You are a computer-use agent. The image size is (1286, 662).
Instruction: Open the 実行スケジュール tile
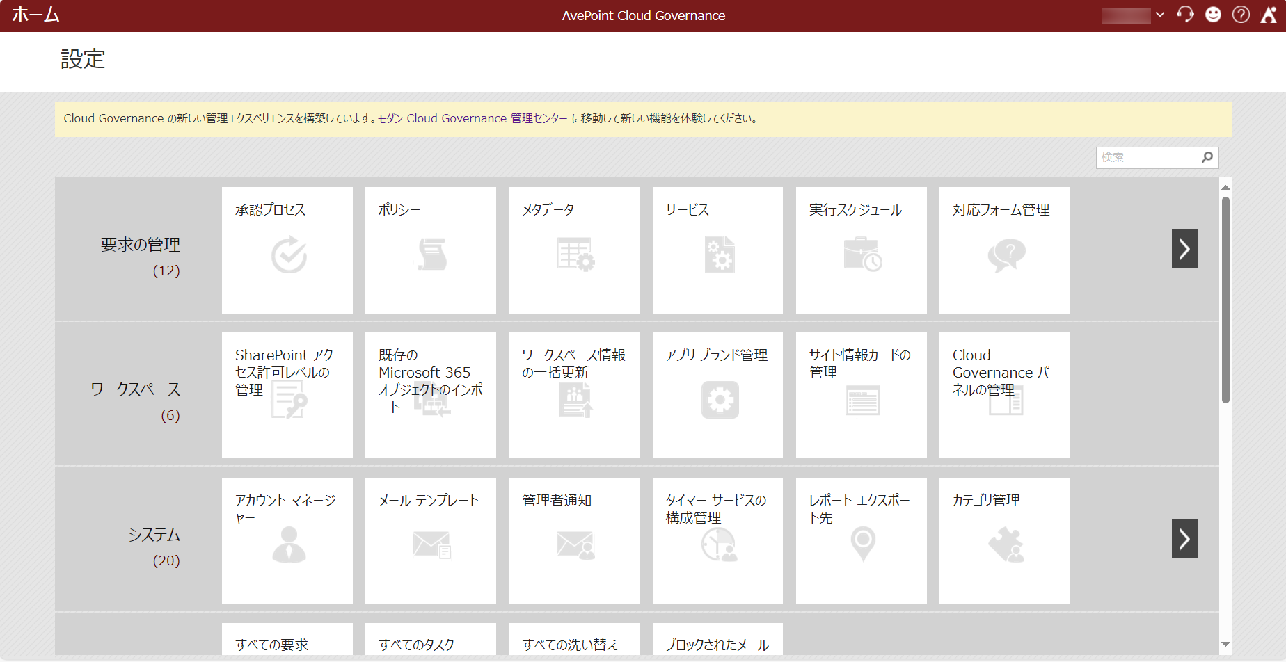coord(862,250)
